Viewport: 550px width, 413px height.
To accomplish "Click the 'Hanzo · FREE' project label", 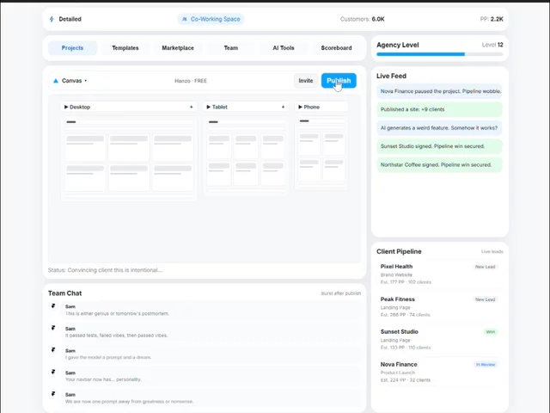I will [191, 81].
